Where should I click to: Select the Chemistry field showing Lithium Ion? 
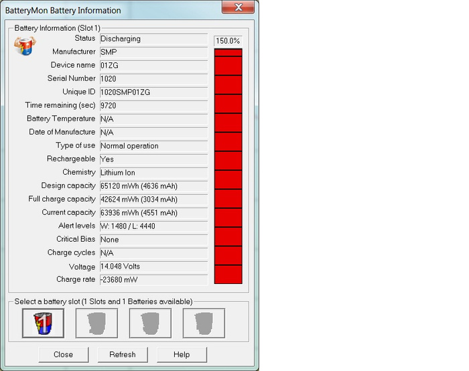point(153,173)
